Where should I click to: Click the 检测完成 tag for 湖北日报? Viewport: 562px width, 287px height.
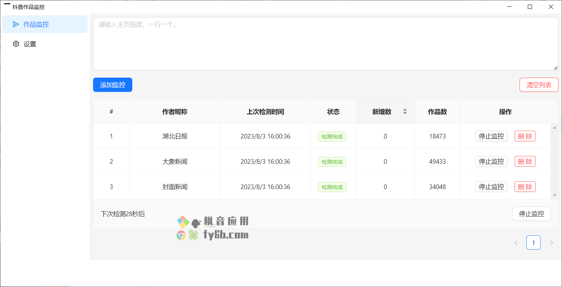pyautogui.click(x=332, y=136)
